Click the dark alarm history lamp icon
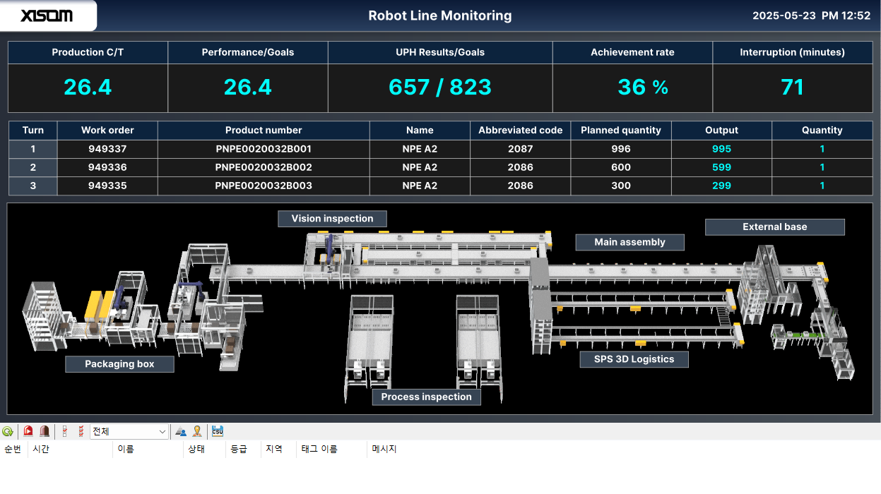 pos(44,430)
